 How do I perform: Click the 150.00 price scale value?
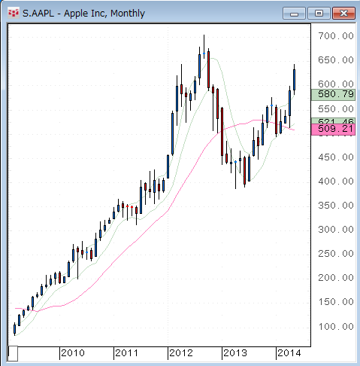tap(336, 302)
